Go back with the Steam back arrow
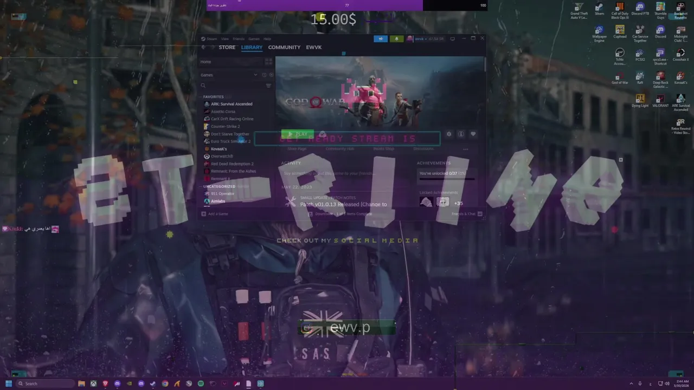694x390 pixels. point(203,47)
